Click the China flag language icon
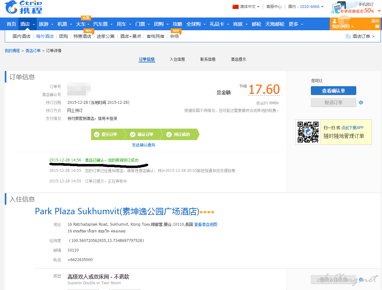 [235, 7]
